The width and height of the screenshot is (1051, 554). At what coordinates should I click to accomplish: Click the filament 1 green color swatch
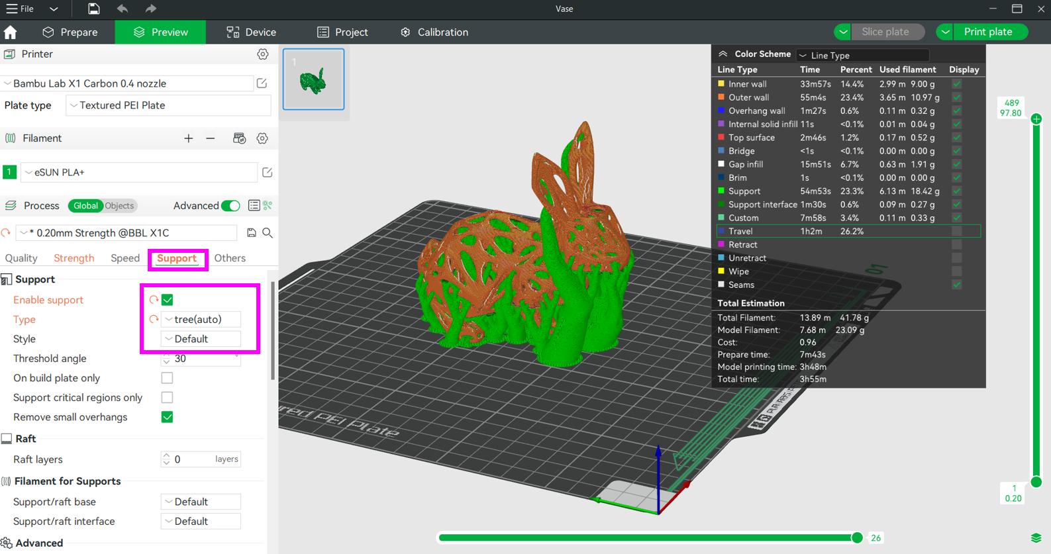[9, 172]
